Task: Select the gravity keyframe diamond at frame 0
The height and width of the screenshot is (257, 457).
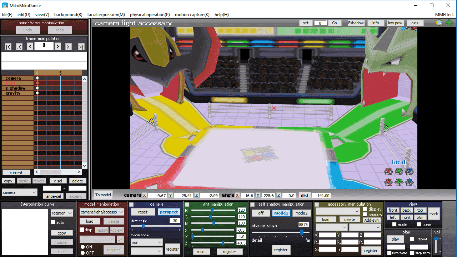Action: coord(37,93)
